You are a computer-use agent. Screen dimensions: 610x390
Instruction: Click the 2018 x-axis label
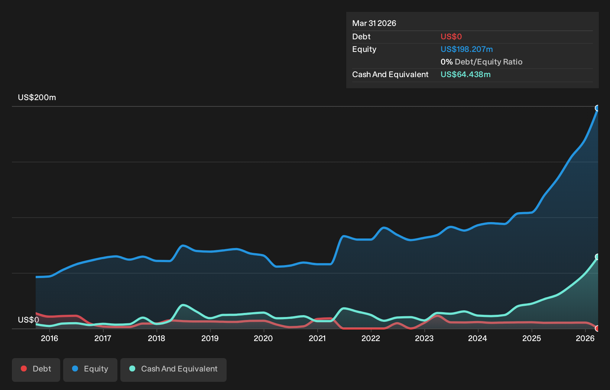156,338
